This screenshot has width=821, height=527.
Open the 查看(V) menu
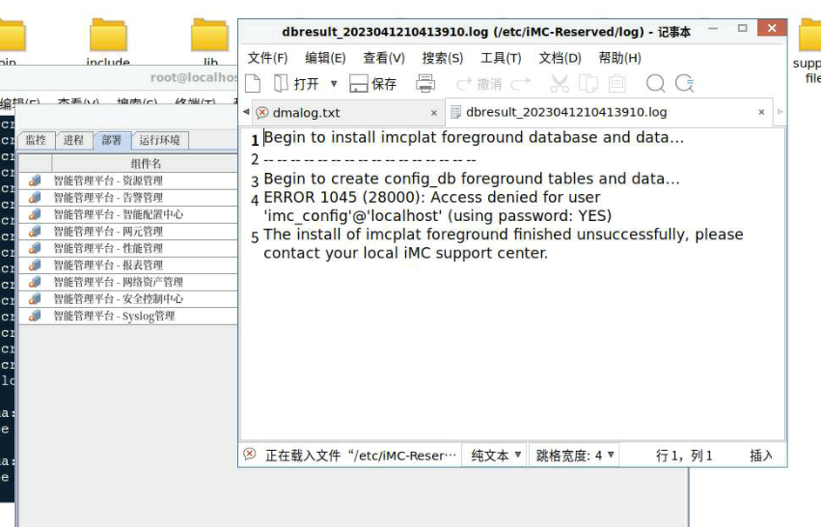pyautogui.click(x=384, y=58)
